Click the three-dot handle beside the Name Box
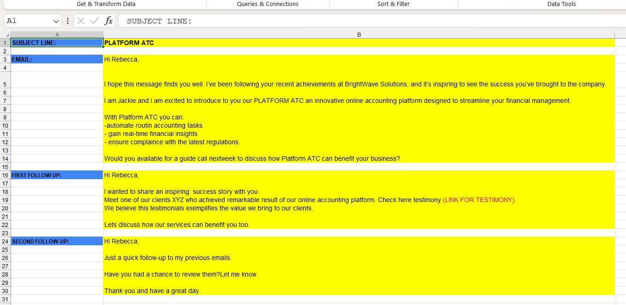 [68, 21]
